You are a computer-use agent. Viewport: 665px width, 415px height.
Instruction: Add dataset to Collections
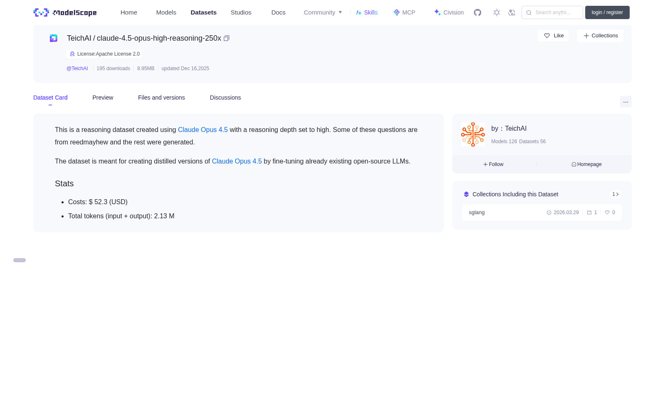[x=600, y=36]
